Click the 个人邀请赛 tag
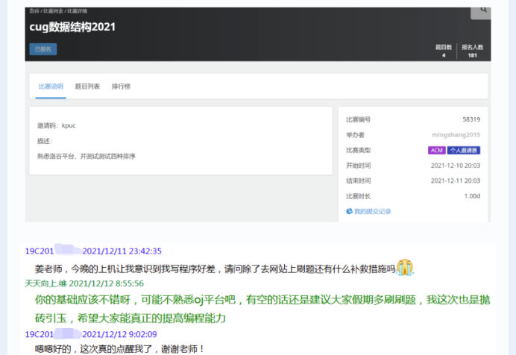 click(464, 150)
